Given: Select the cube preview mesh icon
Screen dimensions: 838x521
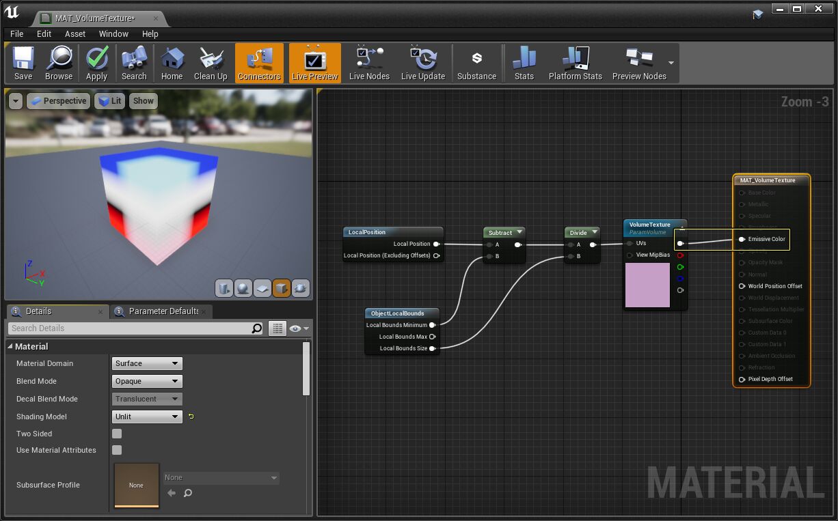Looking at the screenshot, I should coord(281,288).
